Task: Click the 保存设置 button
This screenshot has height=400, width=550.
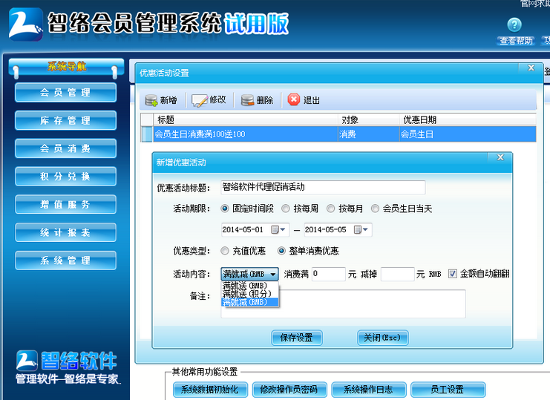Action: (297, 338)
